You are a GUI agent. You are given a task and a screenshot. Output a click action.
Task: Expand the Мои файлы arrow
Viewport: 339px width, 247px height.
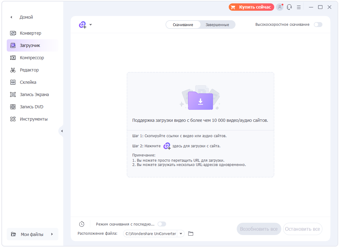point(52,234)
